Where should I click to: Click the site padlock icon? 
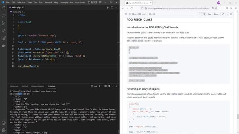coord(146,8)
